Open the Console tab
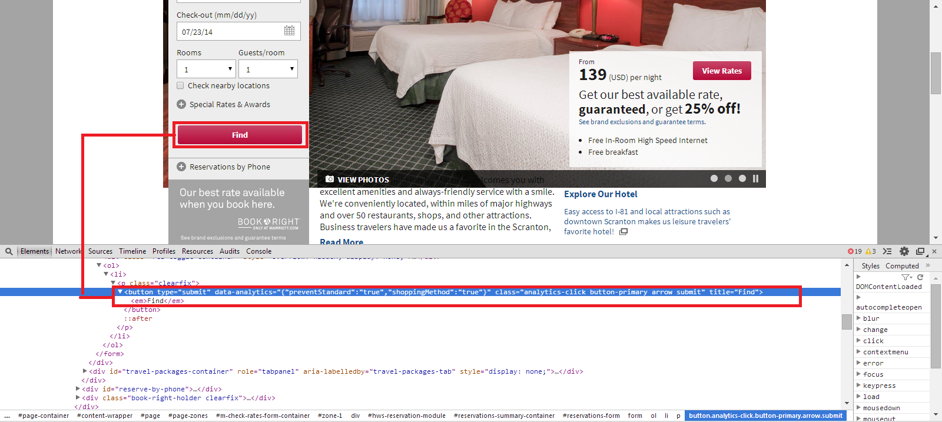 pyautogui.click(x=258, y=251)
